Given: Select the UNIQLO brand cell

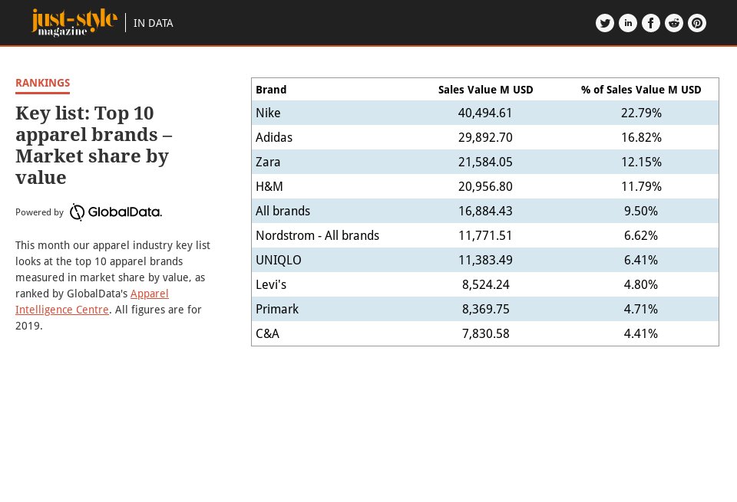Looking at the screenshot, I should coord(278,260).
